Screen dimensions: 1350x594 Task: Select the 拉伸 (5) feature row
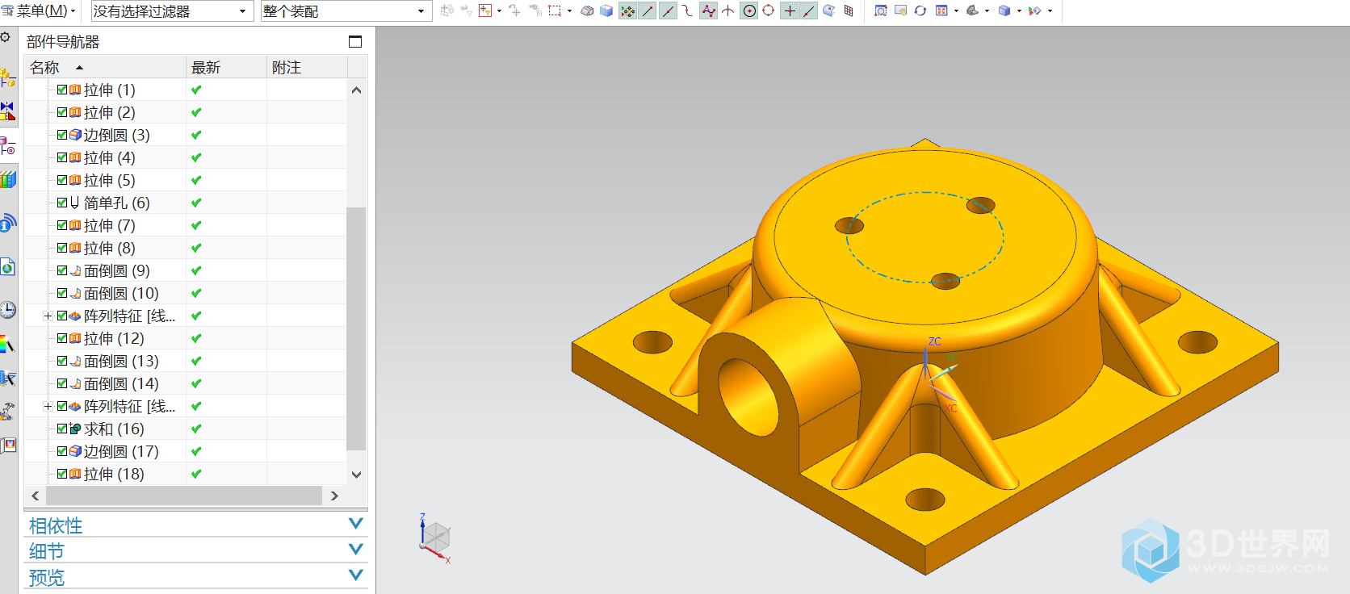186,180
